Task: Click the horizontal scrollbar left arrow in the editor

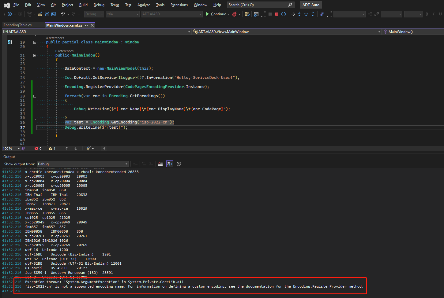Action: point(104,149)
